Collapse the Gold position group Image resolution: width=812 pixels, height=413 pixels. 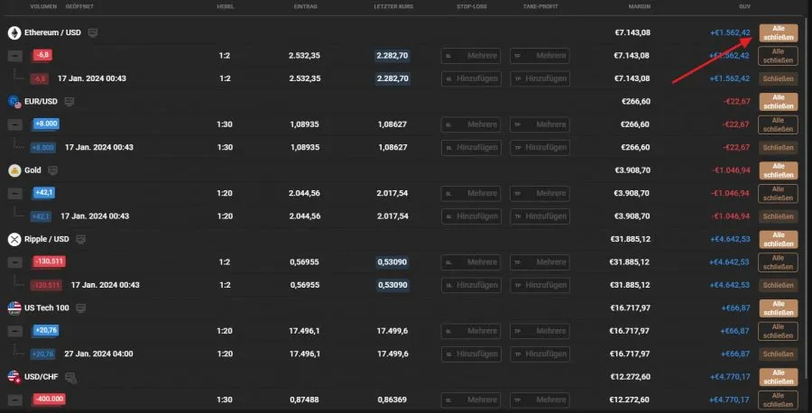click(15, 193)
